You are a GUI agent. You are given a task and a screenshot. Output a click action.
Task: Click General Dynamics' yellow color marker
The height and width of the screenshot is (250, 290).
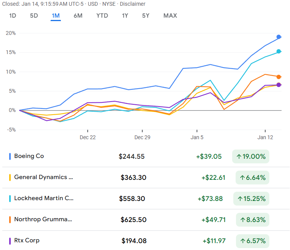tap(10, 178)
